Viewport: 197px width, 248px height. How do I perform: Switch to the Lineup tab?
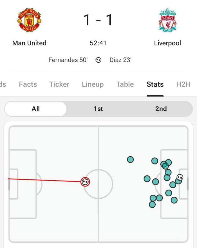93,84
